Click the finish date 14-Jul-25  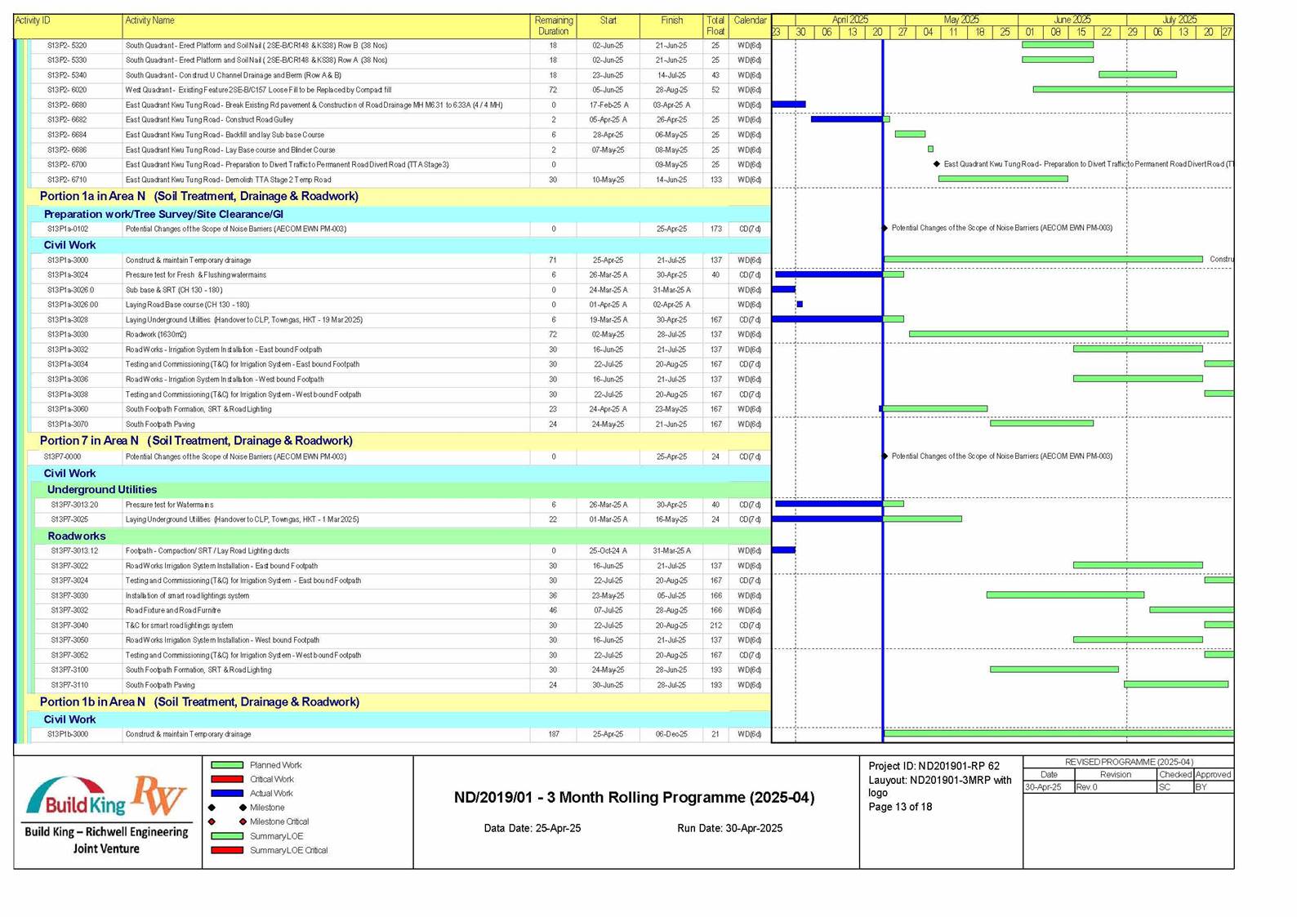(671, 75)
